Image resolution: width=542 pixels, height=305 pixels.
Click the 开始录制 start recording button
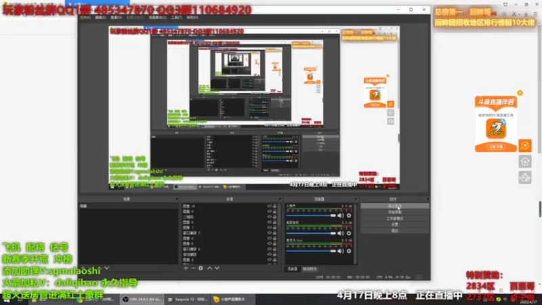(x=395, y=212)
